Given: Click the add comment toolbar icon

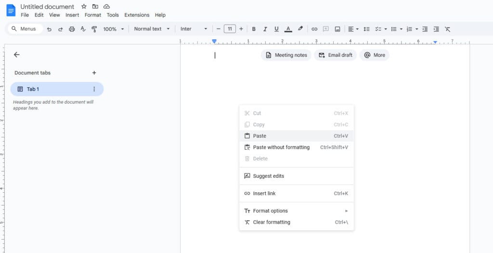Looking at the screenshot, I should click(326, 29).
